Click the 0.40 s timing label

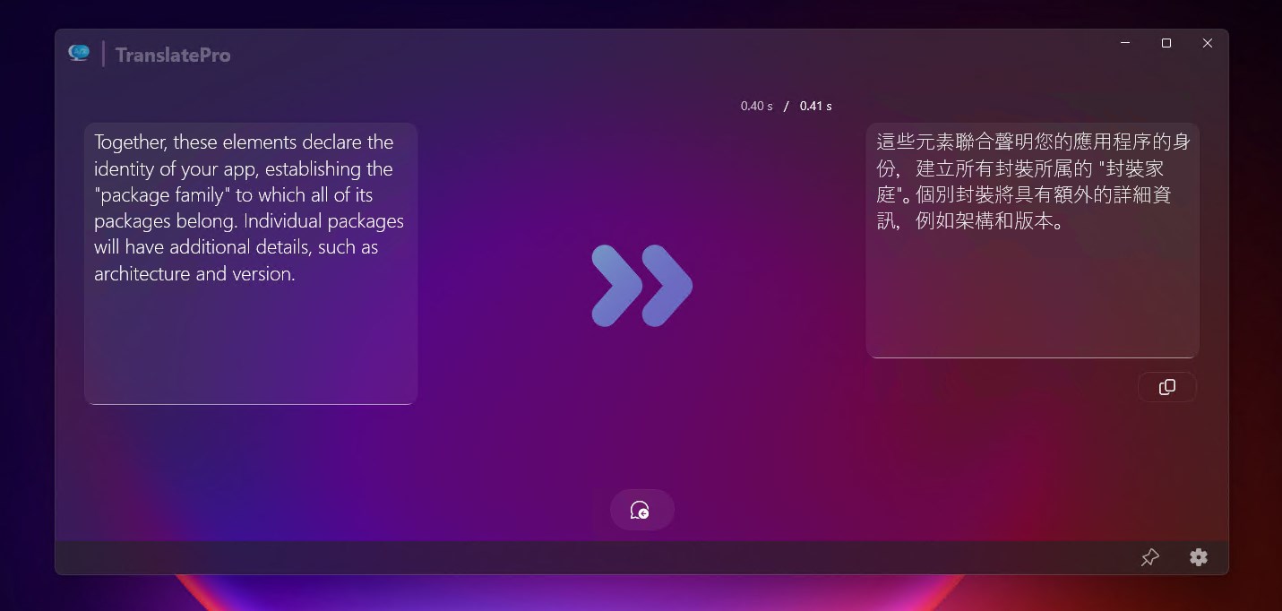755,105
